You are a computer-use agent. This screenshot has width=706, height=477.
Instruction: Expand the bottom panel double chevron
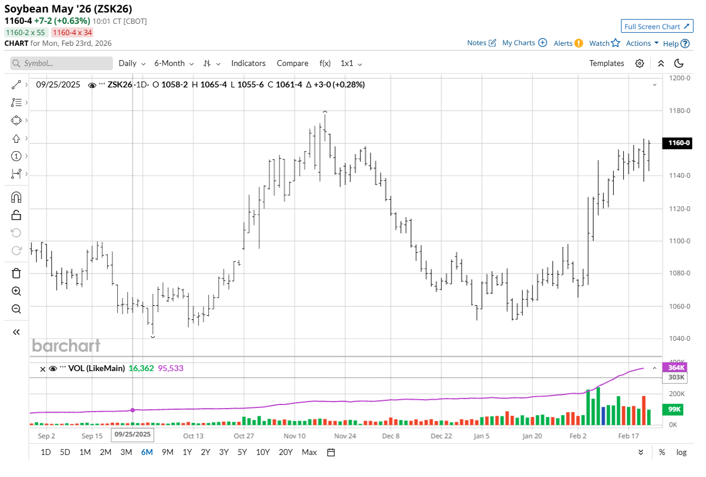click(x=641, y=452)
